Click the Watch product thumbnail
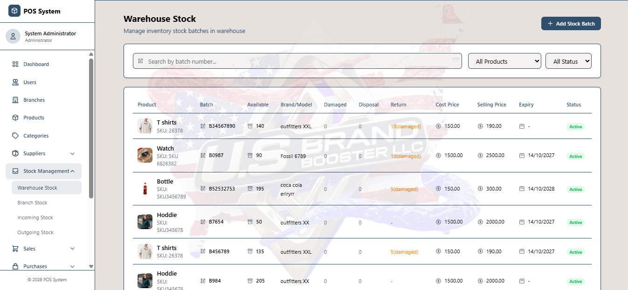This screenshot has width=628, height=290. tap(145, 155)
